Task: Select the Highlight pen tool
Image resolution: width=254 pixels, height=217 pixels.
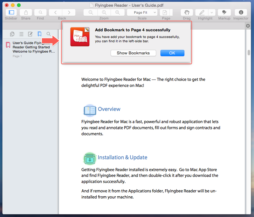Action: [202, 12]
